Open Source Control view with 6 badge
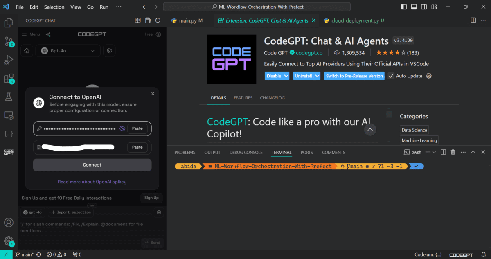 coord(9,41)
